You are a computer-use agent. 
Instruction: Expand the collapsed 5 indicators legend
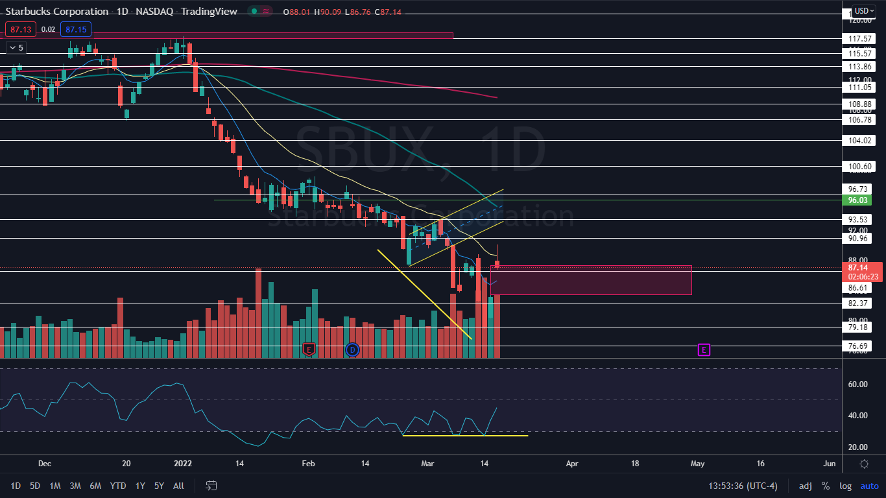click(16, 47)
